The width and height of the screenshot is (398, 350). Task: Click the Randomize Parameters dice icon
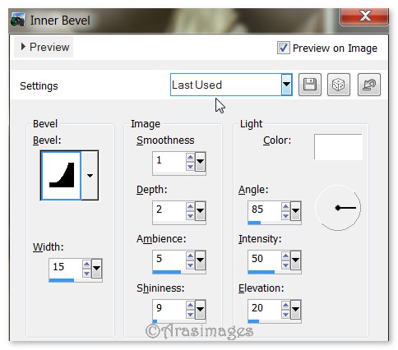point(339,85)
